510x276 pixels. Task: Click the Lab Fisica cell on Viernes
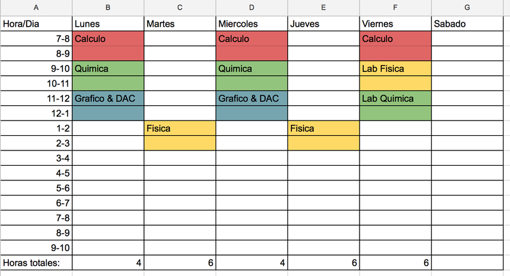tap(395, 69)
